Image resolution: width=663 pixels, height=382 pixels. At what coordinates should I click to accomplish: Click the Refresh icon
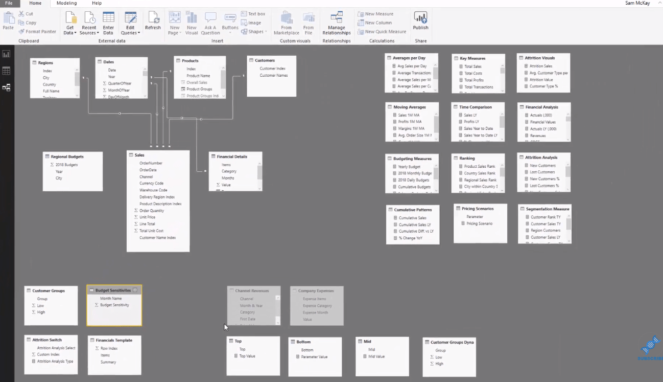[x=153, y=17]
